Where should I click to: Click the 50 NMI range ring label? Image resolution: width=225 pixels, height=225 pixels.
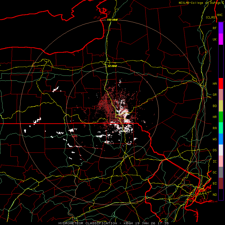click(112, 66)
